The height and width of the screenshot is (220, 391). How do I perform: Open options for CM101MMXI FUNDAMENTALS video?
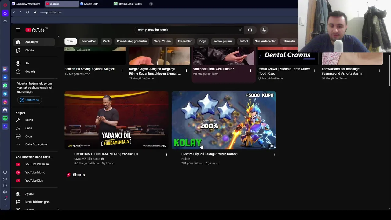pyautogui.click(x=167, y=155)
